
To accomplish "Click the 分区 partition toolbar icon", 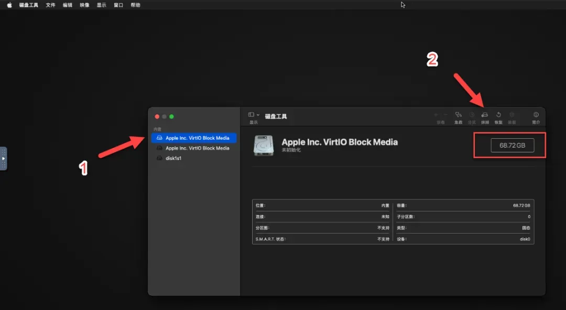I will pos(472,115).
